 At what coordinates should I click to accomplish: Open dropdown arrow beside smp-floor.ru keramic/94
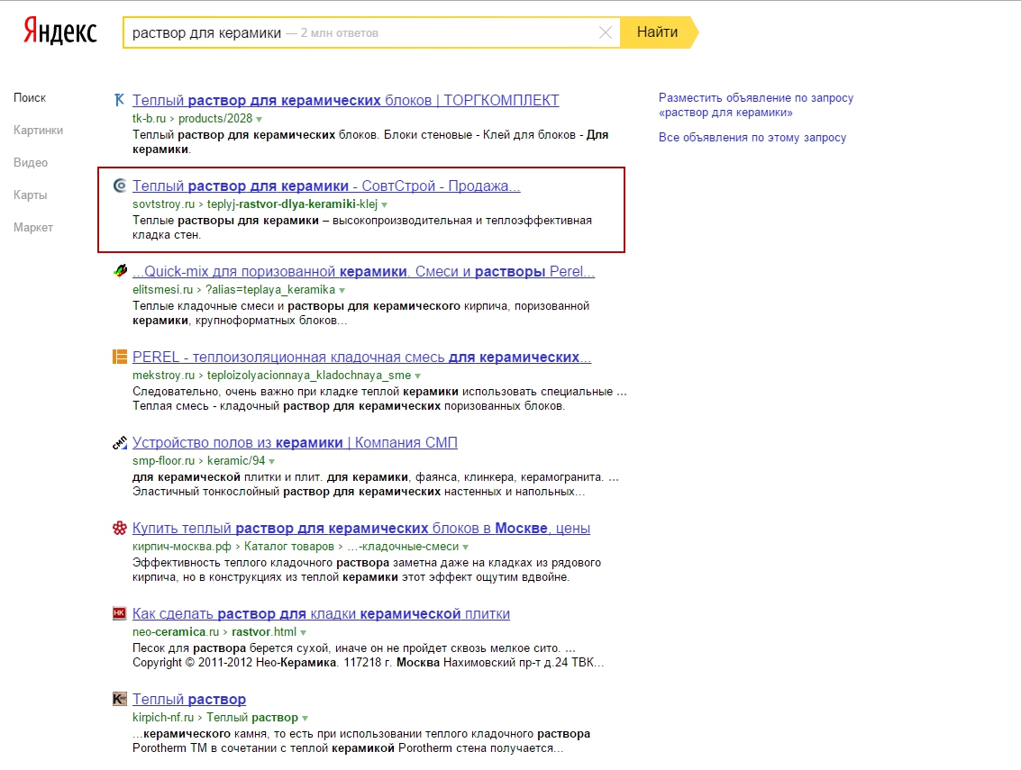pyautogui.click(x=271, y=461)
